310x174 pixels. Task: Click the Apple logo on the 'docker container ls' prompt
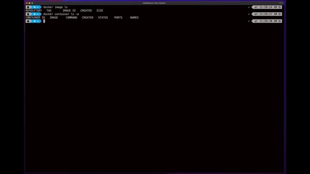pyautogui.click(x=28, y=14)
